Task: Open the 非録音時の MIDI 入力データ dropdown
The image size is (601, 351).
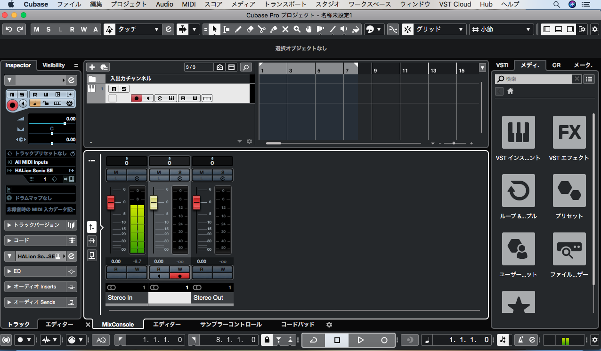Action: (x=41, y=209)
